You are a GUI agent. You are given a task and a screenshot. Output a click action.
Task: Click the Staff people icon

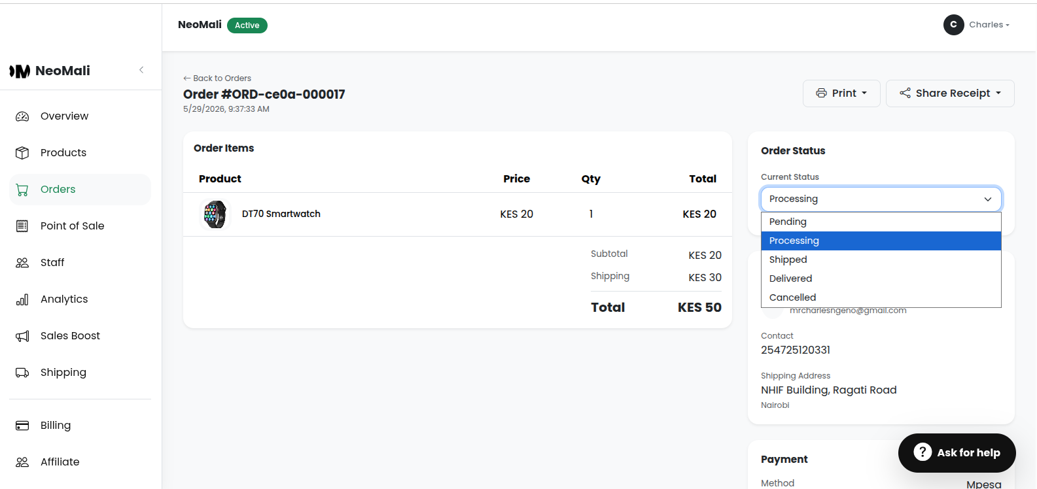[x=22, y=263]
